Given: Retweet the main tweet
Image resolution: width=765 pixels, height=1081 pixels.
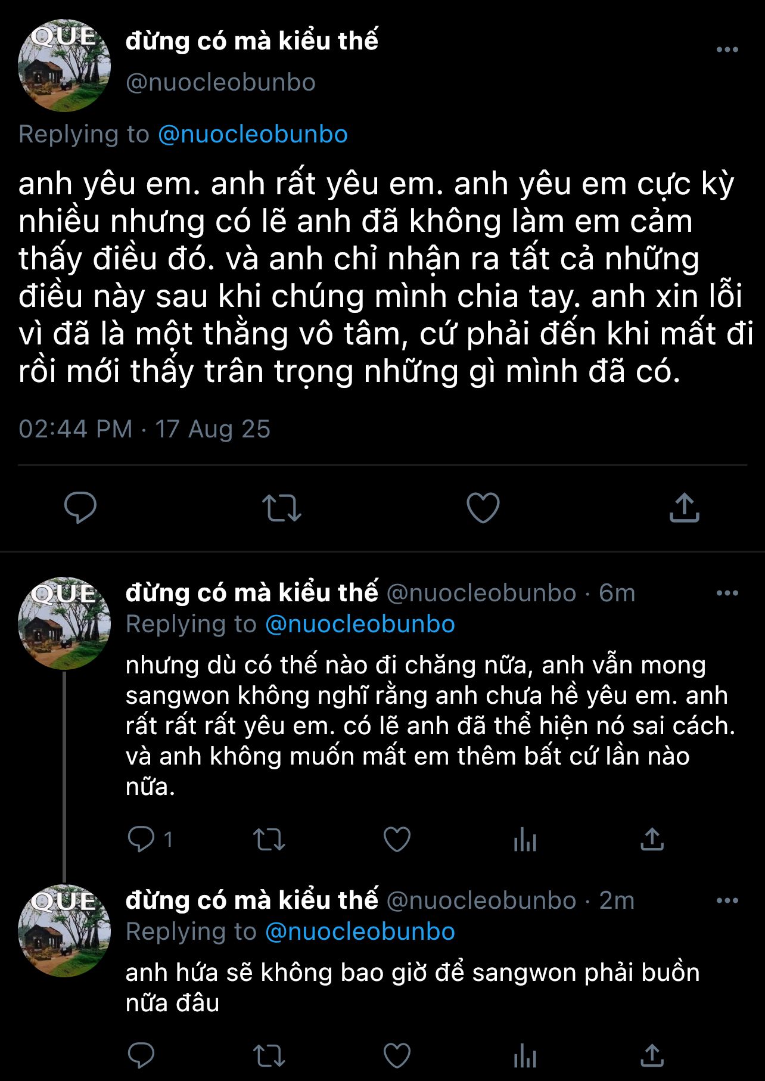Looking at the screenshot, I should [281, 508].
